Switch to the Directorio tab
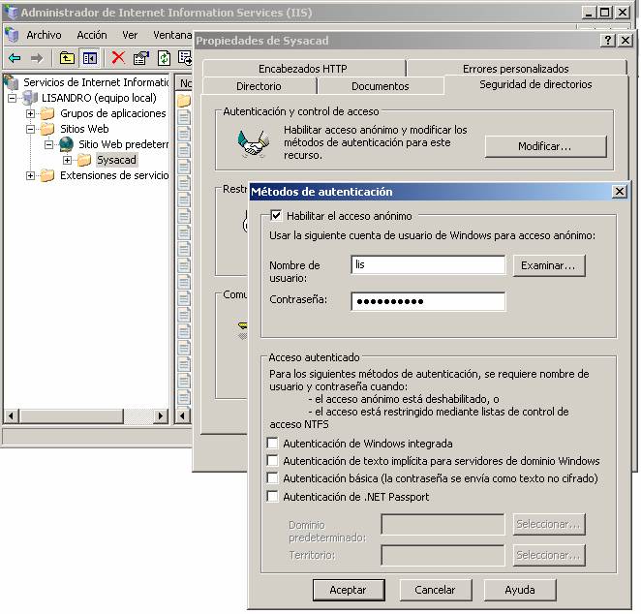This screenshot has width=641, height=614. click(x=259, y=86)
